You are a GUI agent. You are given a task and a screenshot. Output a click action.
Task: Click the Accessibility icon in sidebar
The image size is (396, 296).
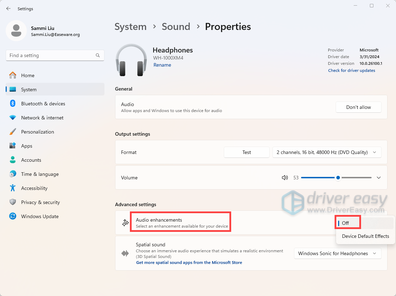coord(13,188)
